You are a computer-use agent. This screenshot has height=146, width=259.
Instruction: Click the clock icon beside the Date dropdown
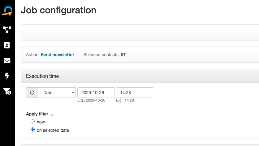pos(32,93)
